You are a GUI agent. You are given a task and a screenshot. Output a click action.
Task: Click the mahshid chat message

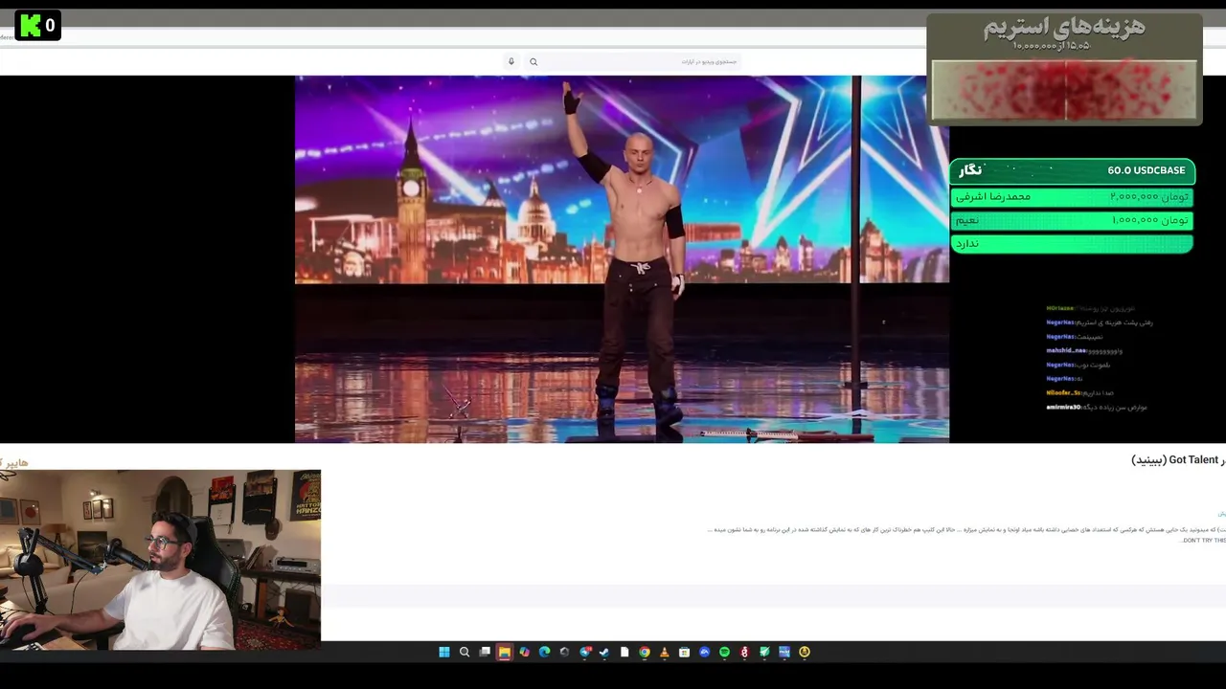point(1083,351)
